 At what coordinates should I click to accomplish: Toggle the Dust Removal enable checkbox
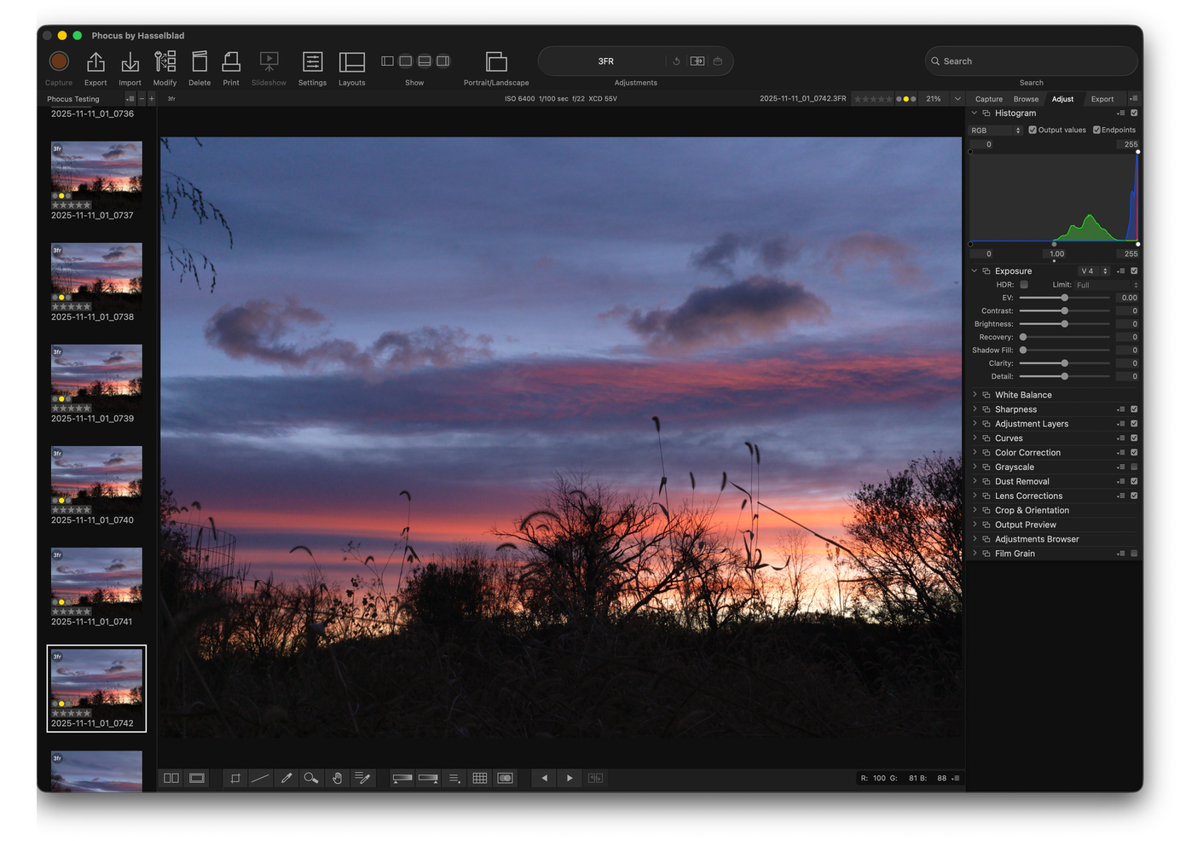tap(1134, 482)
